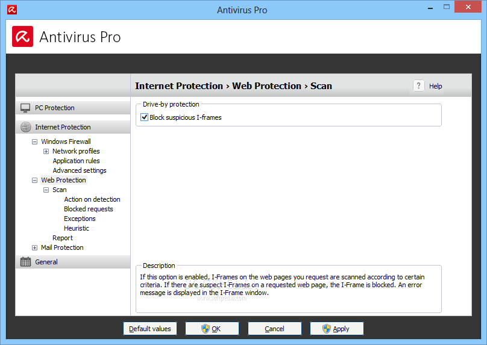This screenshot has height=345, width=487.
Task: Click the General calendar icon
Action: click(x=25, y=262)
